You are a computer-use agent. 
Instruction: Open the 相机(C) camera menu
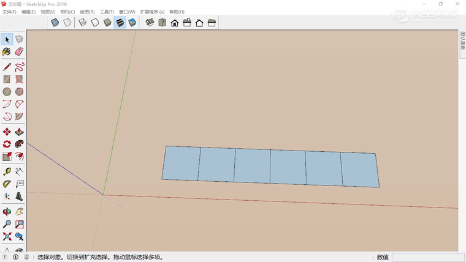pyautogui.click(x=67, y=12)
